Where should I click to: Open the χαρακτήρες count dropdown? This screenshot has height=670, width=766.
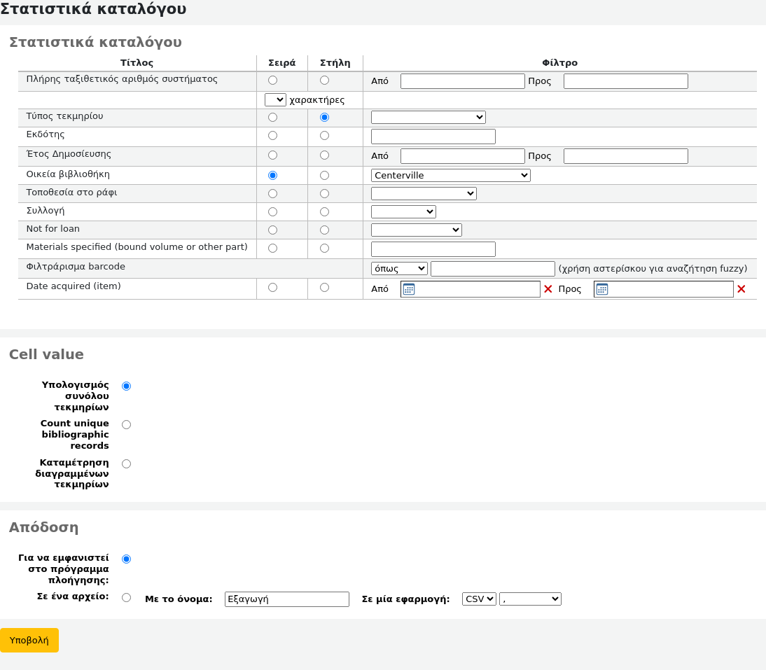(x=275, y=100)
